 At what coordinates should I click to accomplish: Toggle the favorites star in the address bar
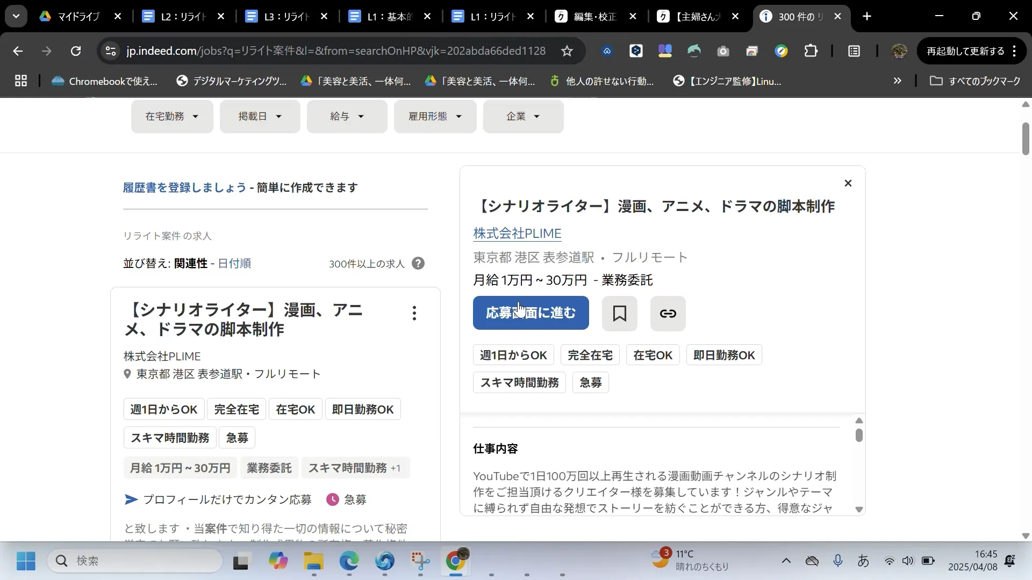click(568, 50)
